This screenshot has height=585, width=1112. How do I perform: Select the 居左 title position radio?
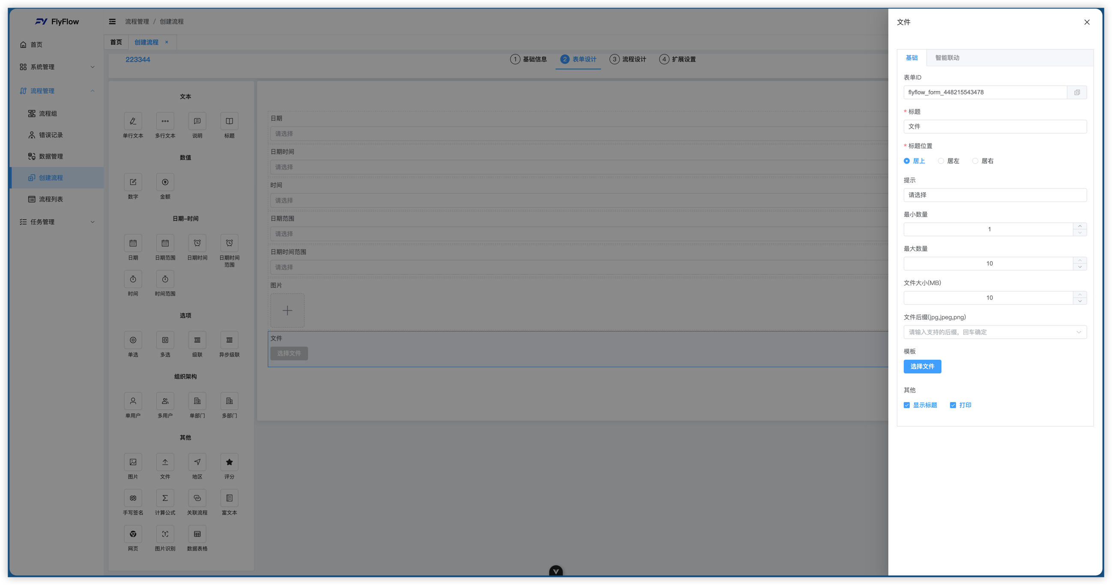948,161
